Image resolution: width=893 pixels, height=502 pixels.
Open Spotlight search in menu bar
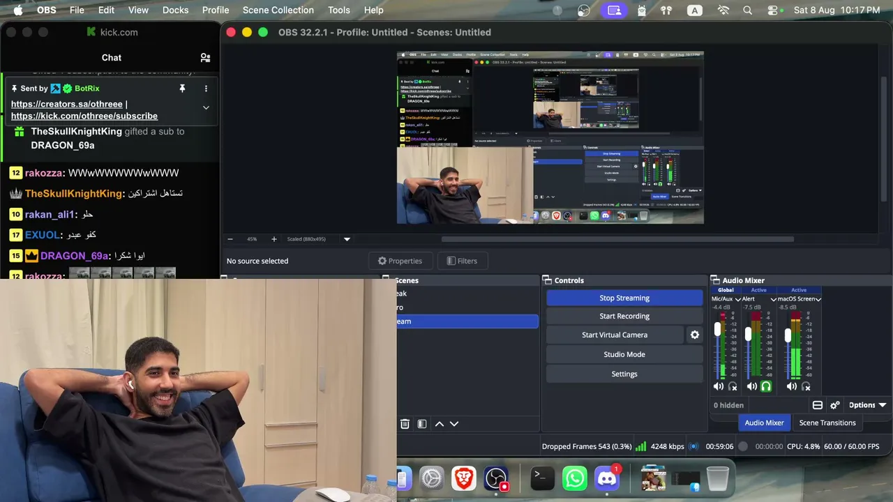pyautogui.click(x=748, y=10)
